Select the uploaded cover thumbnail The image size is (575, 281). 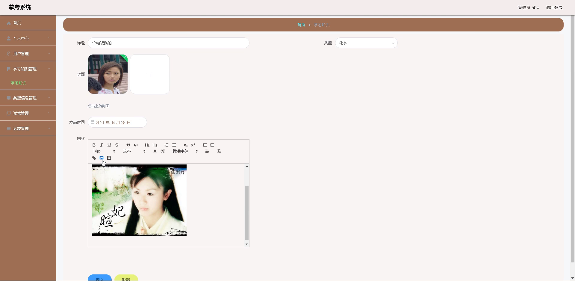pos(108,74)
